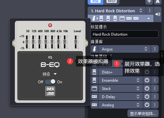Open the Ensemble effect selector
Image resolution: width=164 pixels, height=118 pixels.
click(120, 80)
